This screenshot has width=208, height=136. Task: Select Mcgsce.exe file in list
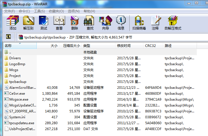(x=19, y=99)
